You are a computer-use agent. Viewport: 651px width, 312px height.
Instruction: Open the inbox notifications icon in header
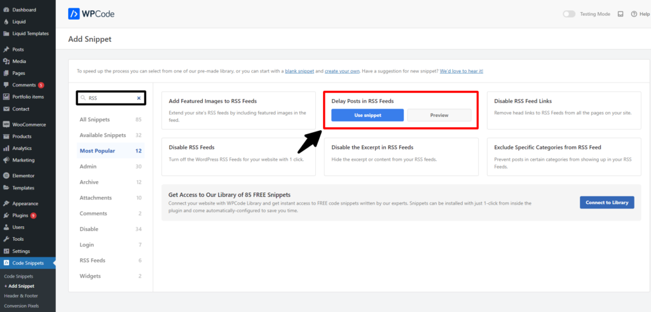[x=620, y=14]
